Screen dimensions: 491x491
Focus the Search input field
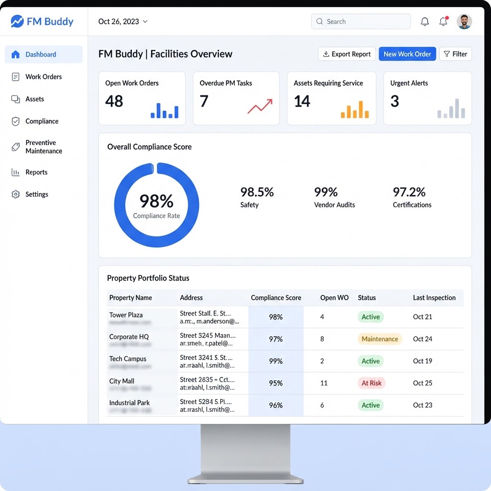click(x=361, y=21)
